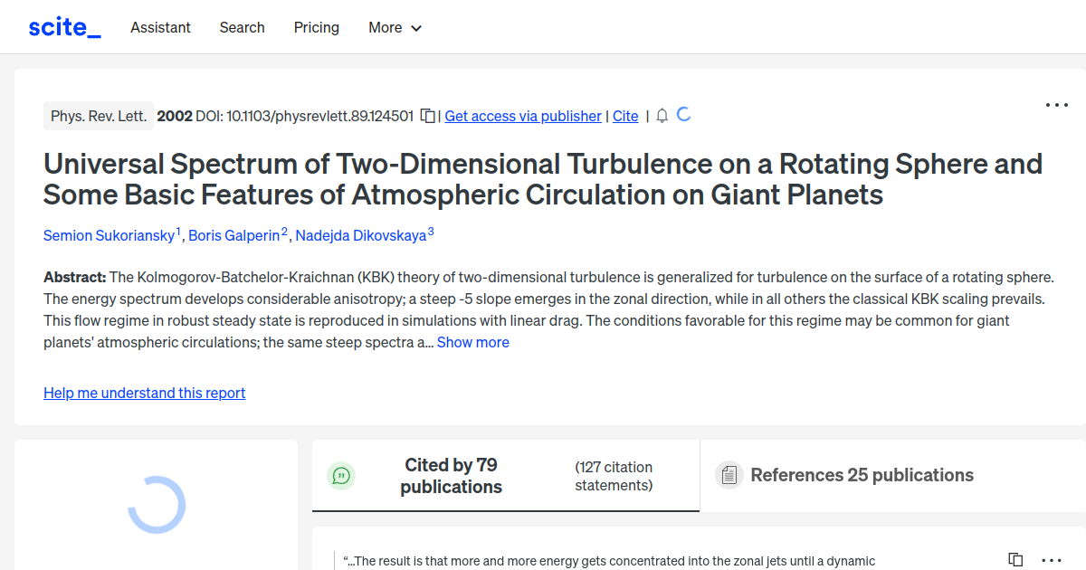Click the green citation quote icon
This screenshot has height=570, width=1086.
(341, 475)
